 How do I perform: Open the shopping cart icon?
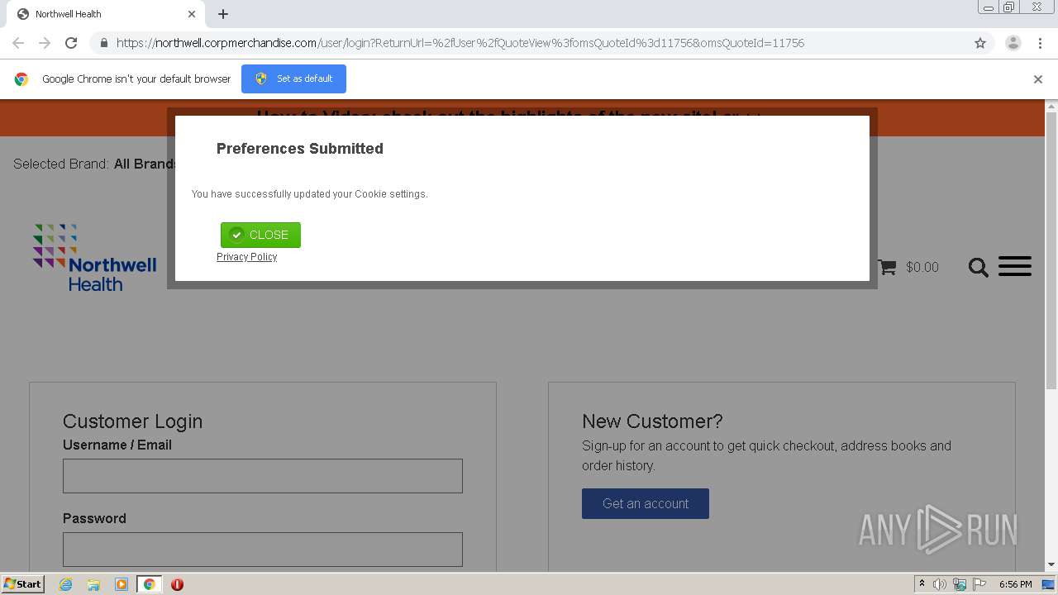[x=887, y=267]
